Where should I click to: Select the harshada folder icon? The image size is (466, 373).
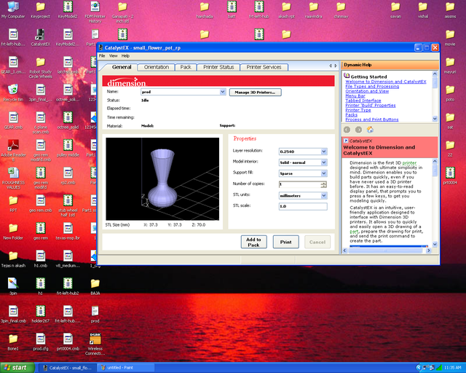[205, 9]
